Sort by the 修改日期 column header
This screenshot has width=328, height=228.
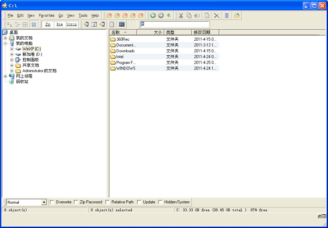pos(205,32)
